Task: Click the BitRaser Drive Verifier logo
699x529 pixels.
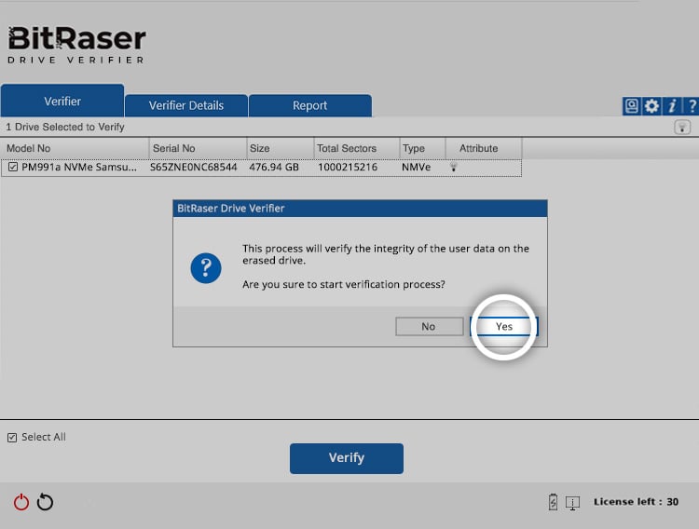Action: pos(76,45)
